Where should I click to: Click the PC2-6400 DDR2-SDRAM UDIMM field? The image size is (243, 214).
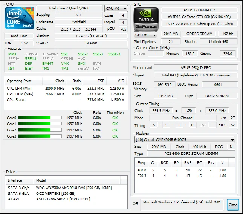tap(191, 154)
